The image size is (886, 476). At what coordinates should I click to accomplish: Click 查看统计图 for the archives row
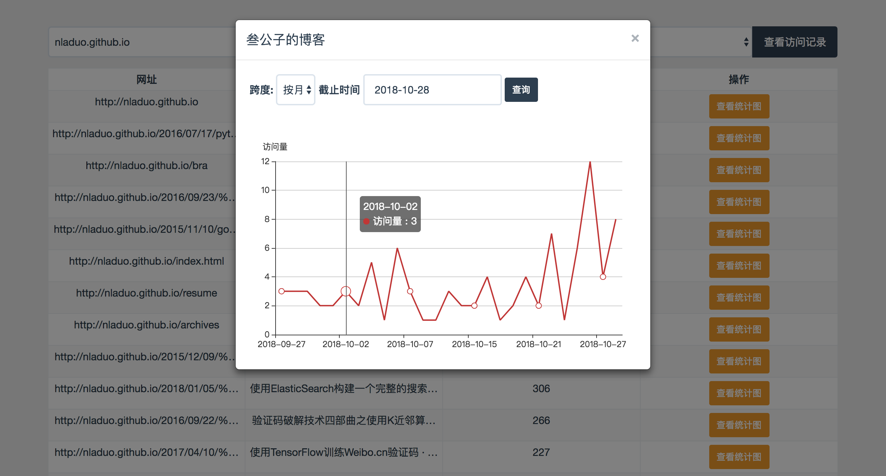pyautogui.click(x=739, y=329)
